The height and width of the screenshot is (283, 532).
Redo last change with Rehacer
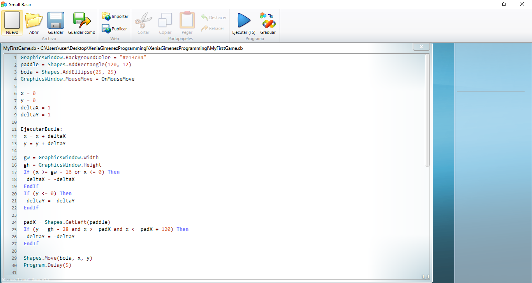[213, 28]
